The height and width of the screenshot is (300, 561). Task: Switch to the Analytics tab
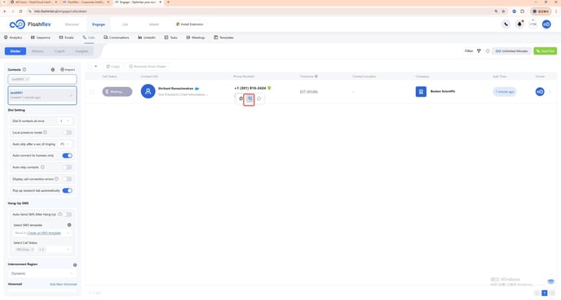click(x=13, y=37)
